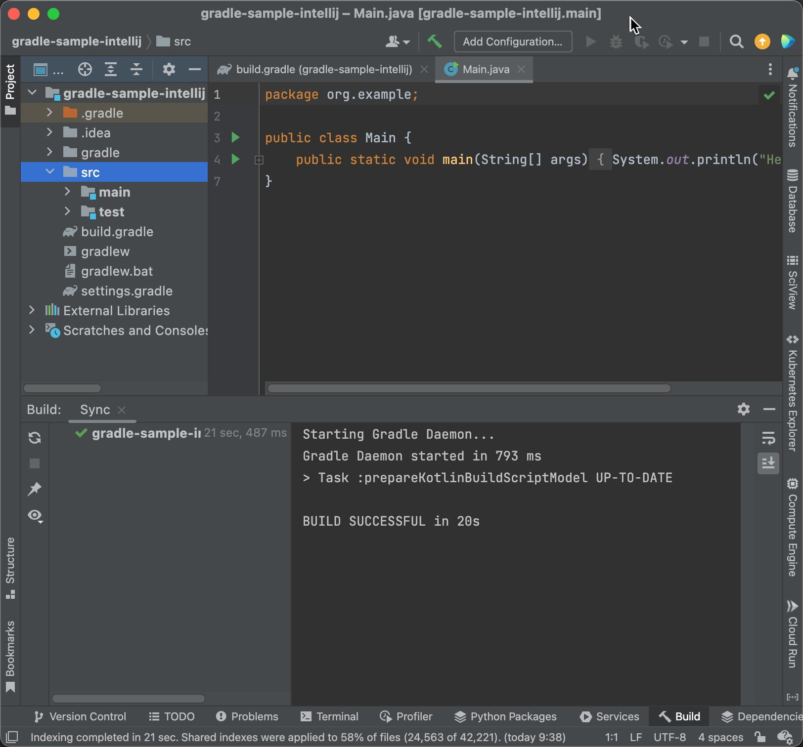The width and height of the screenshot is (803, 747).
Task: Pin the Build tool window
Action: click(35, 489)
